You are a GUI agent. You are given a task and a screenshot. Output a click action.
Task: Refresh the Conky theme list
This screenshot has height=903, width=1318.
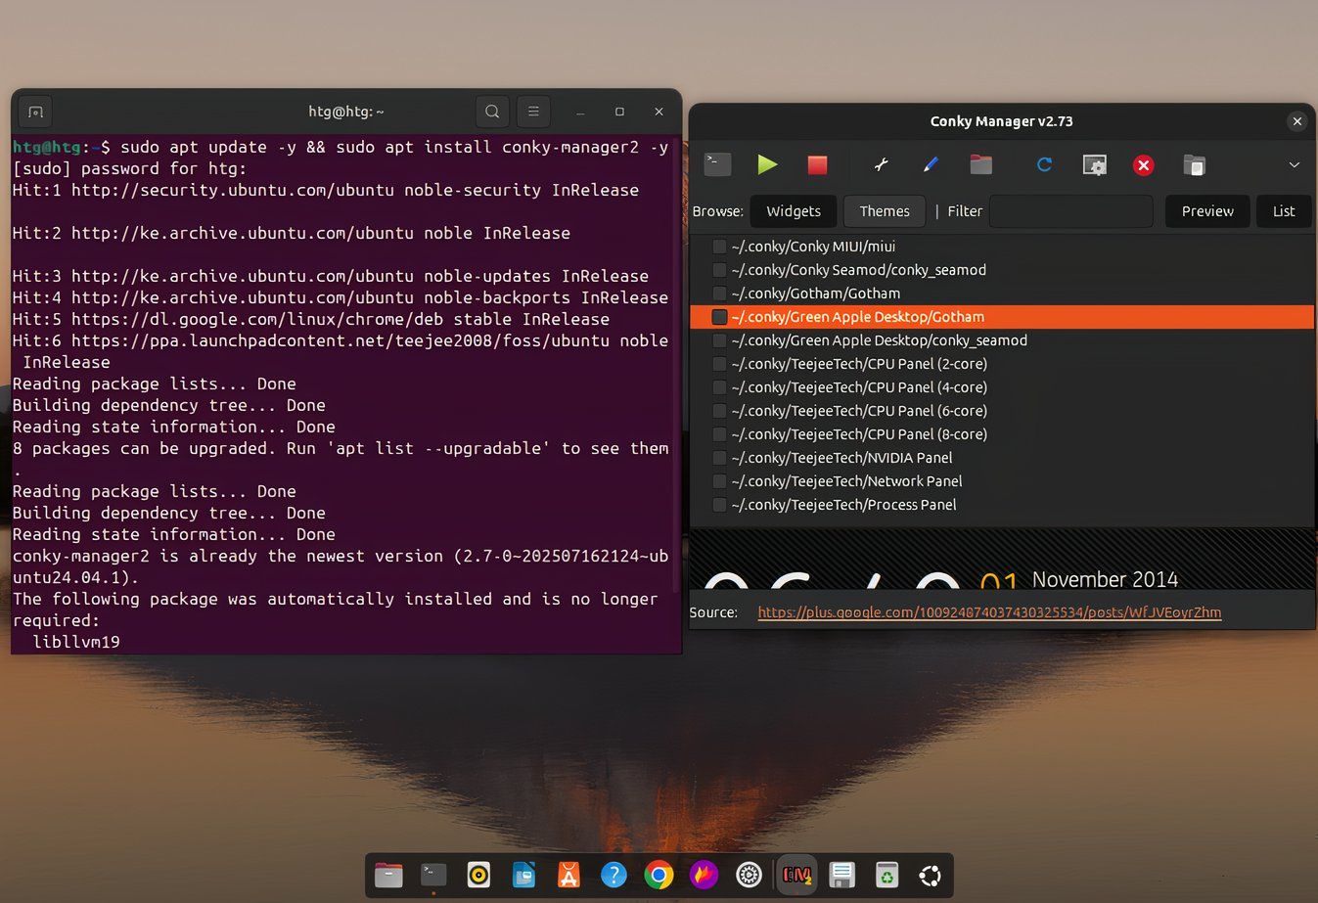point(1044,164)
